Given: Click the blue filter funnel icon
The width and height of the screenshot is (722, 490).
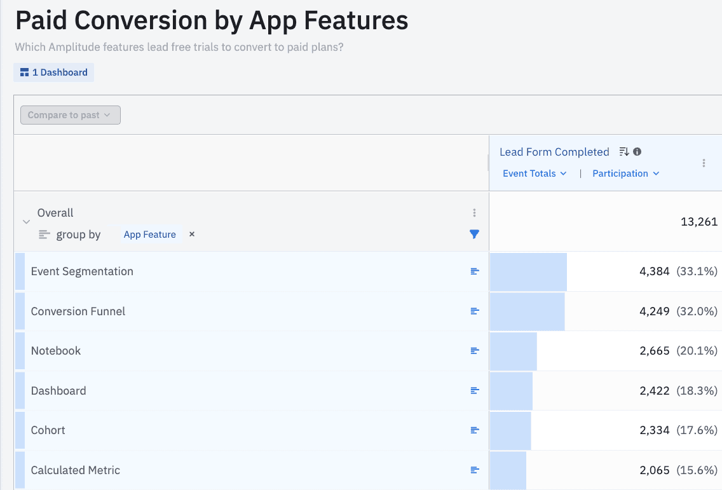Looking at the screenshot, I should [474, 234].
